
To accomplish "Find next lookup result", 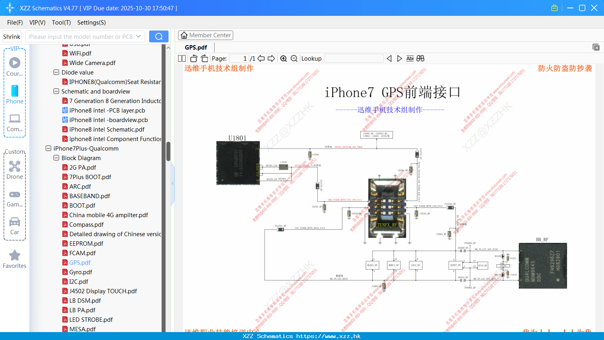I will (x=399, y=58).
